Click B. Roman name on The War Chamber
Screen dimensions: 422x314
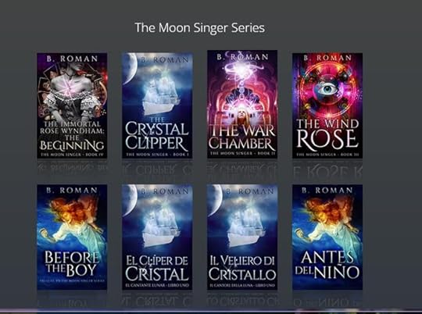(242, 57)
